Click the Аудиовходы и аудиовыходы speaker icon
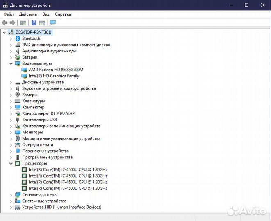 click(18, 51)
